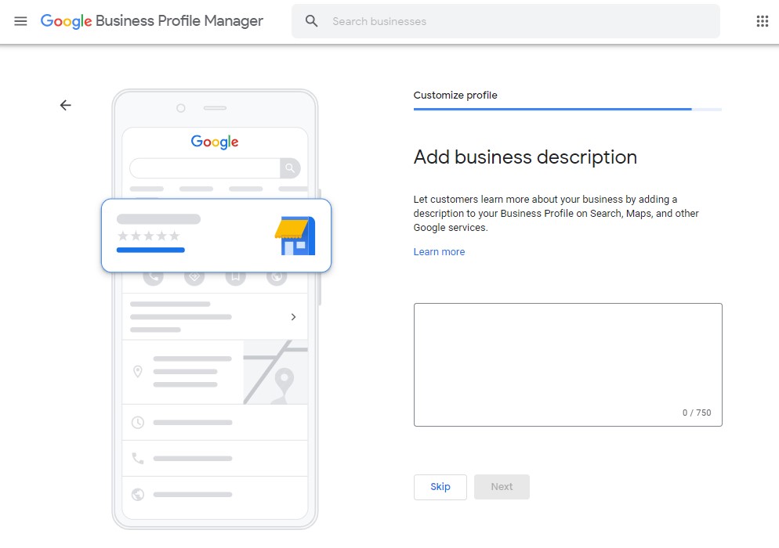The height and width of the screenshot is (548, 779).
Task: Click the search button in the phone mockup
Action: point(290,168)
